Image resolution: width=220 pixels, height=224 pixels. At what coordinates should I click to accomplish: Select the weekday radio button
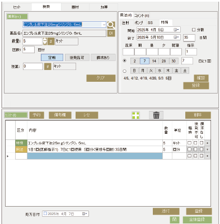coord(125,71)
